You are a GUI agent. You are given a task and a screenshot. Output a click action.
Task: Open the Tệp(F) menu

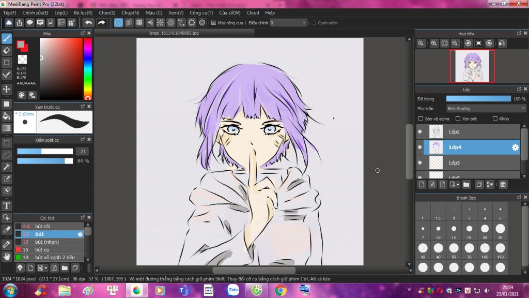click(x=9, y=13)
